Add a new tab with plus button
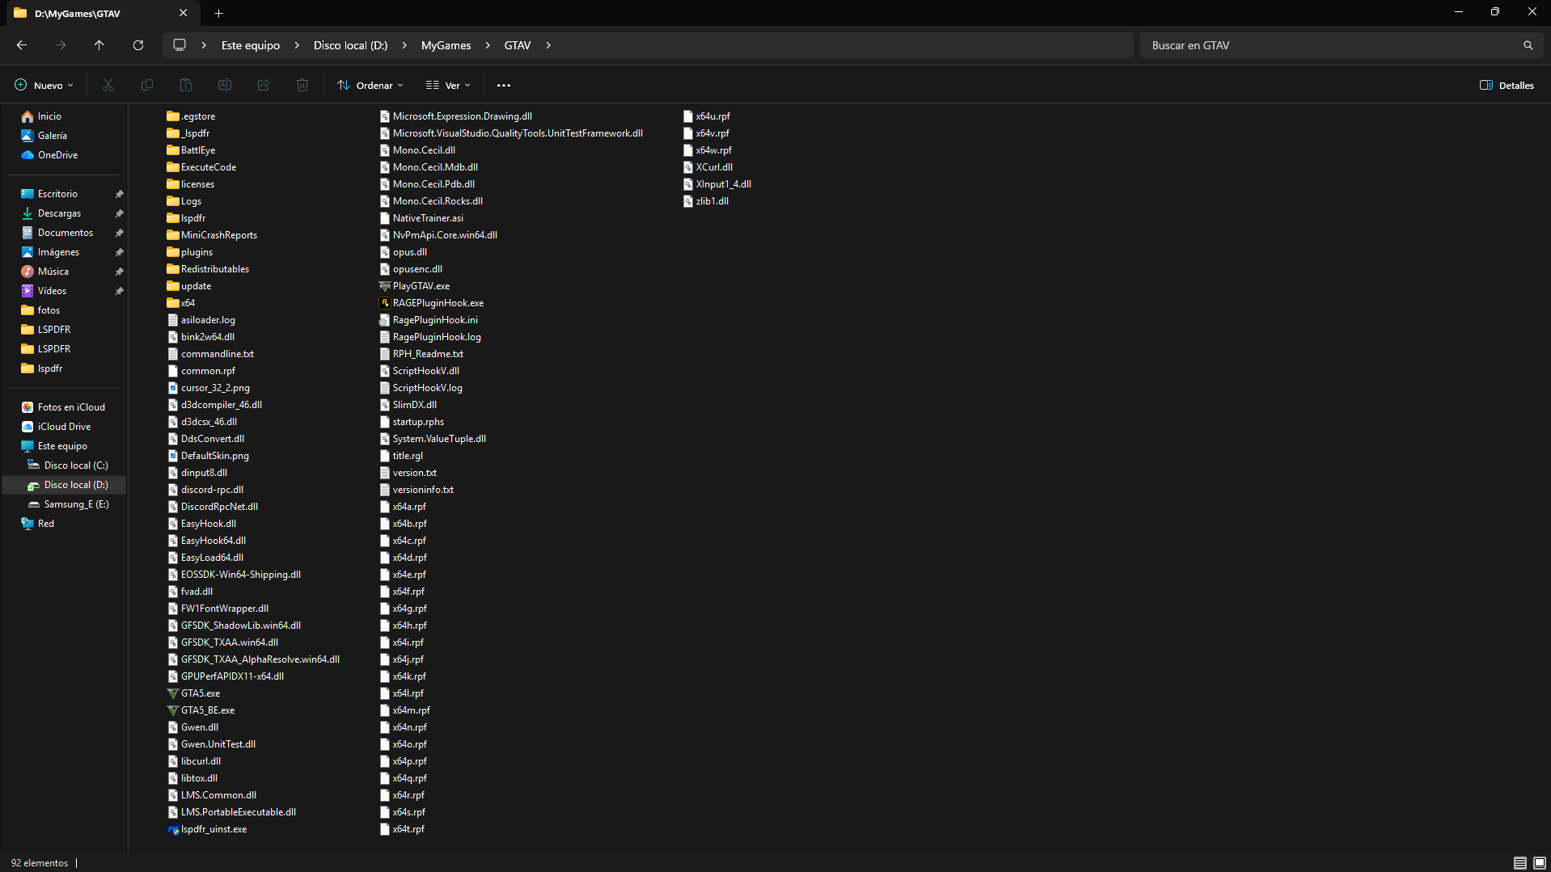The image size is (1551, 872). (218, 13)
